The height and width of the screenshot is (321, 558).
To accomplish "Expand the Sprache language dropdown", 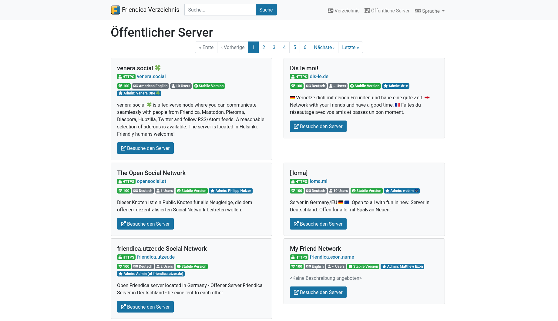I will coord(430,11).
